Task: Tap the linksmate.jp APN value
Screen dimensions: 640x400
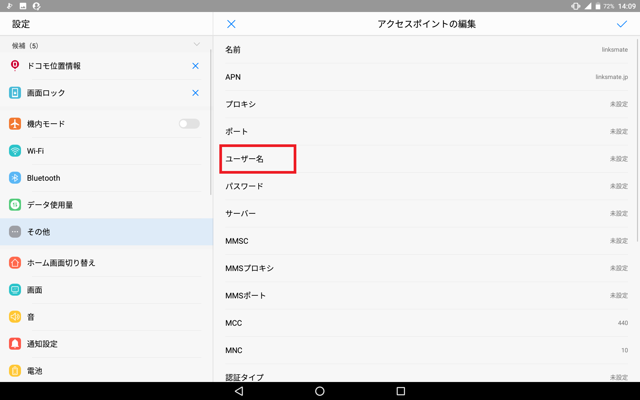Action: coord(612,77)
